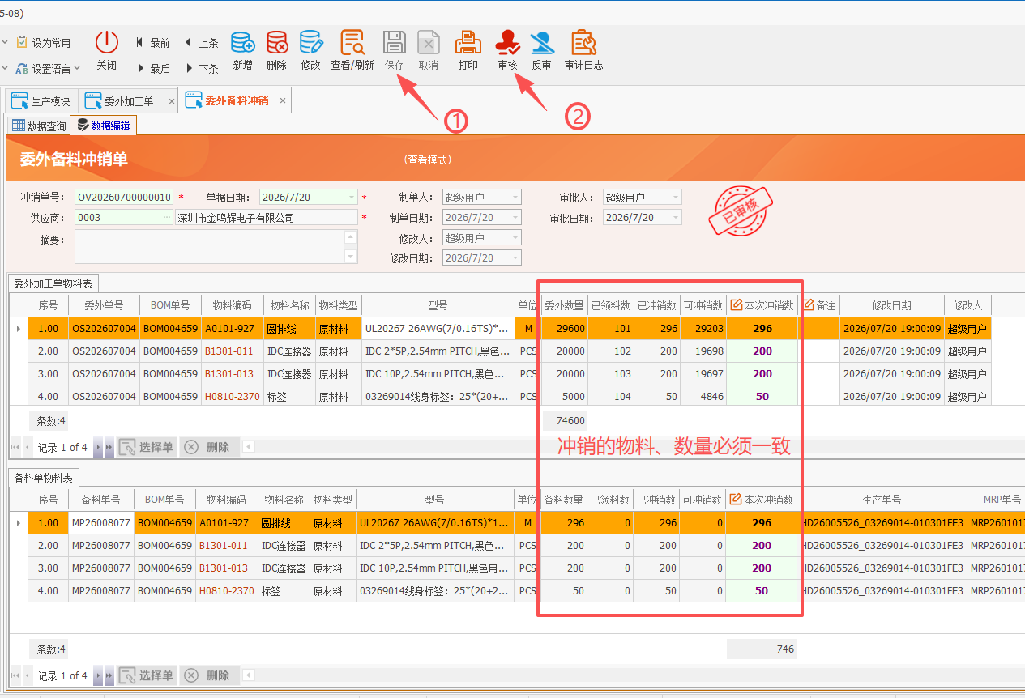Close the 委外加工单 tab
The width and height of the screenshot is (1025, 698).
click(x=172, y=101)
